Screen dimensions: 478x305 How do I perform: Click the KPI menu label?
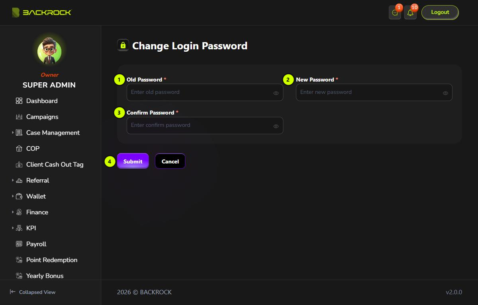(x=31, y=228)
